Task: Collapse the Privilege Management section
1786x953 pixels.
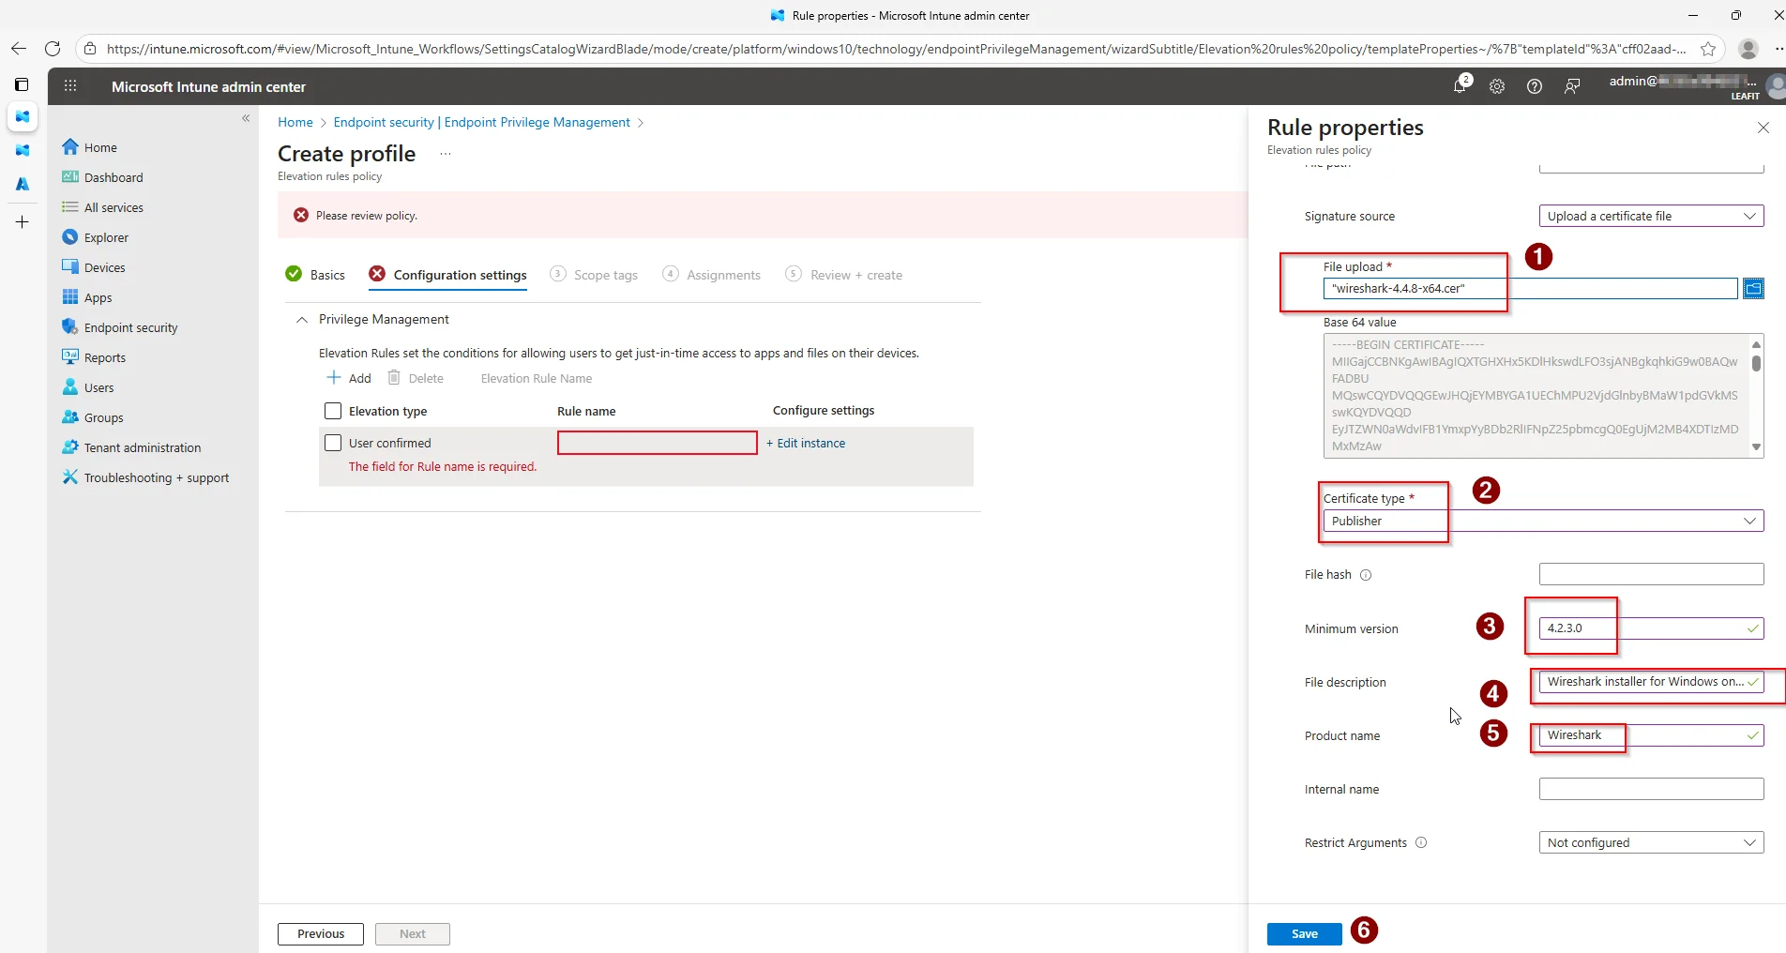Action: pos(302,320)
